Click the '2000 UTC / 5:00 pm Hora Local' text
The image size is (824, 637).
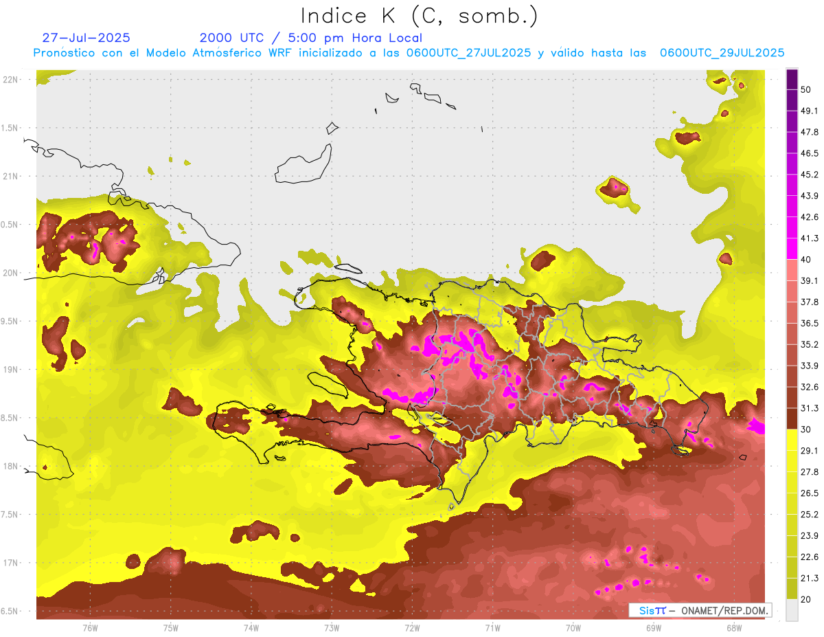pyautogui.click(x=311, y=38)
